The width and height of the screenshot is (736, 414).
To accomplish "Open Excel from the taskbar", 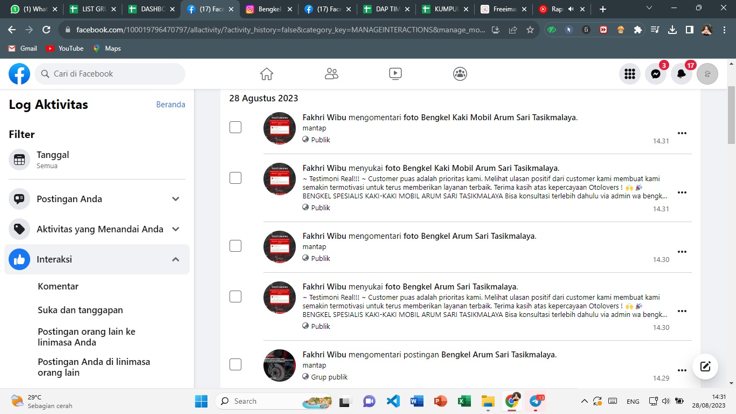I will click(x=464, y=401).
